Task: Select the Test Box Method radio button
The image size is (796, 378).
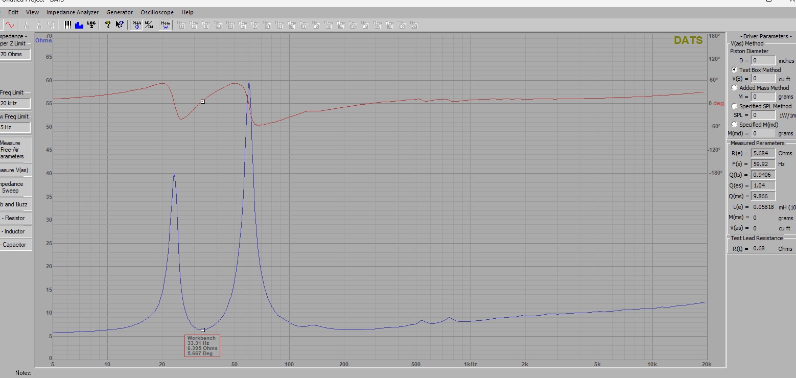Action: coord(734,69)
